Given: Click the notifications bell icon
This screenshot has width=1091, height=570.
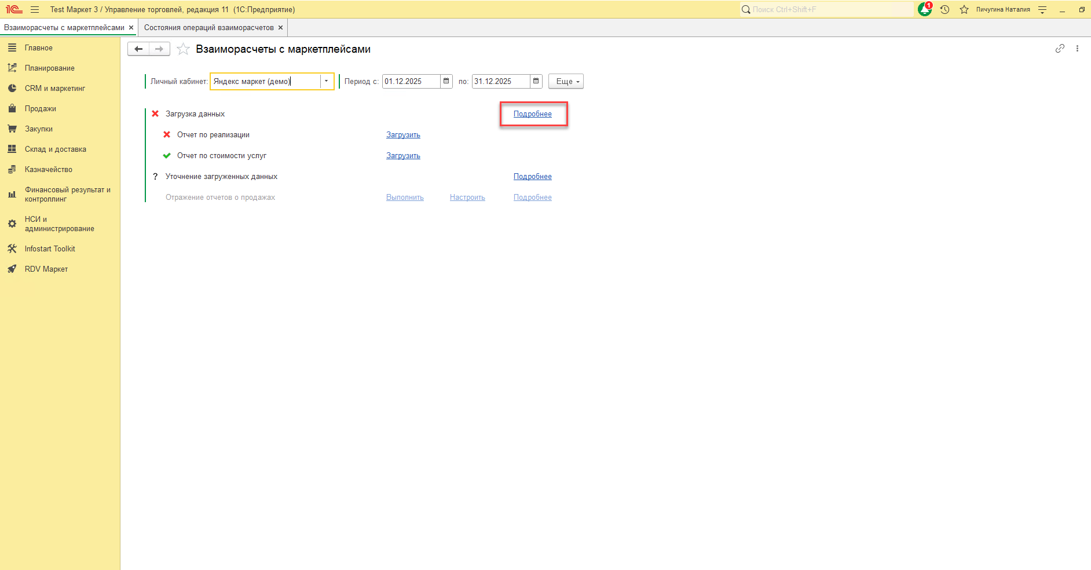Looking at the screenshot, I should pos(924,10).
